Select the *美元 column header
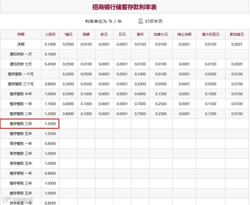 coord(68,34)
